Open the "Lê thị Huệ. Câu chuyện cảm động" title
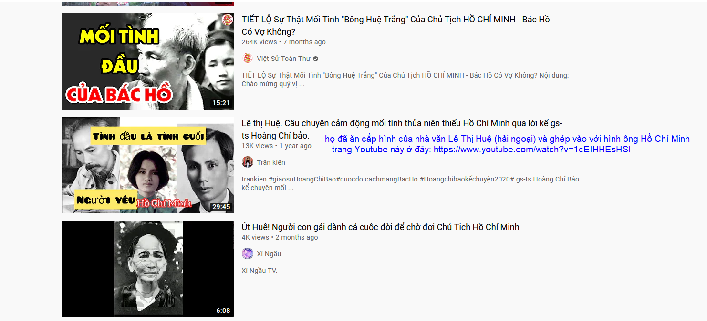This screenshot has height=321, width=707. click(402, 130)
